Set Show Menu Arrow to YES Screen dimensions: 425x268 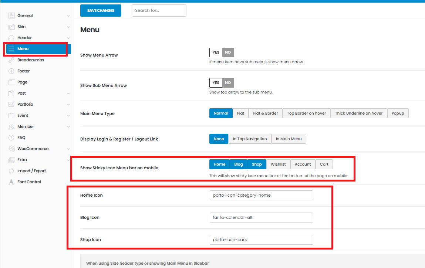point(216,52)
